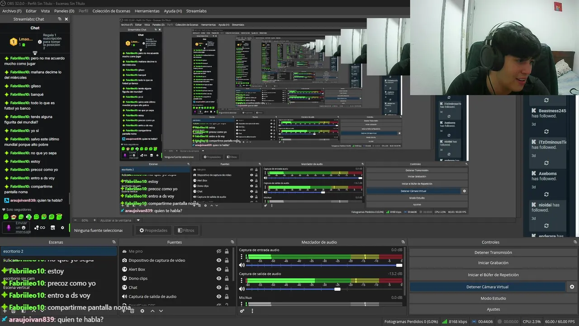Open chat settings gear
The image size is (579, 326).
tap(62, 228)
